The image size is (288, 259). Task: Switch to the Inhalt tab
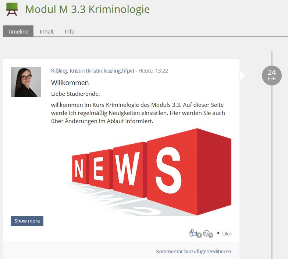point(47,32)
